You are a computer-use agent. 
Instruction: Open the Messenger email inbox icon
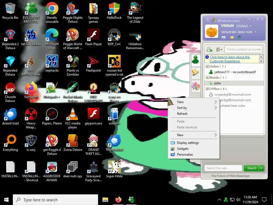[x=223, y=37]
